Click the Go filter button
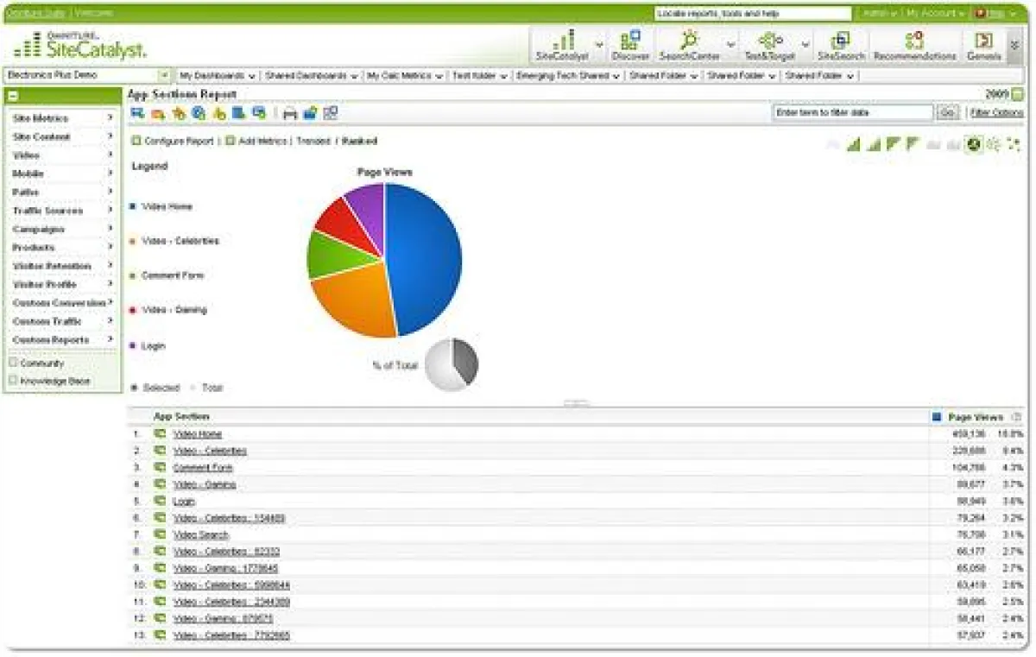The width and height of the screenshot is (1036, 657). coord(947,113)
